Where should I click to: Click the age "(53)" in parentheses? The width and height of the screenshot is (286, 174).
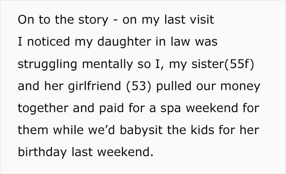(139, 86)
